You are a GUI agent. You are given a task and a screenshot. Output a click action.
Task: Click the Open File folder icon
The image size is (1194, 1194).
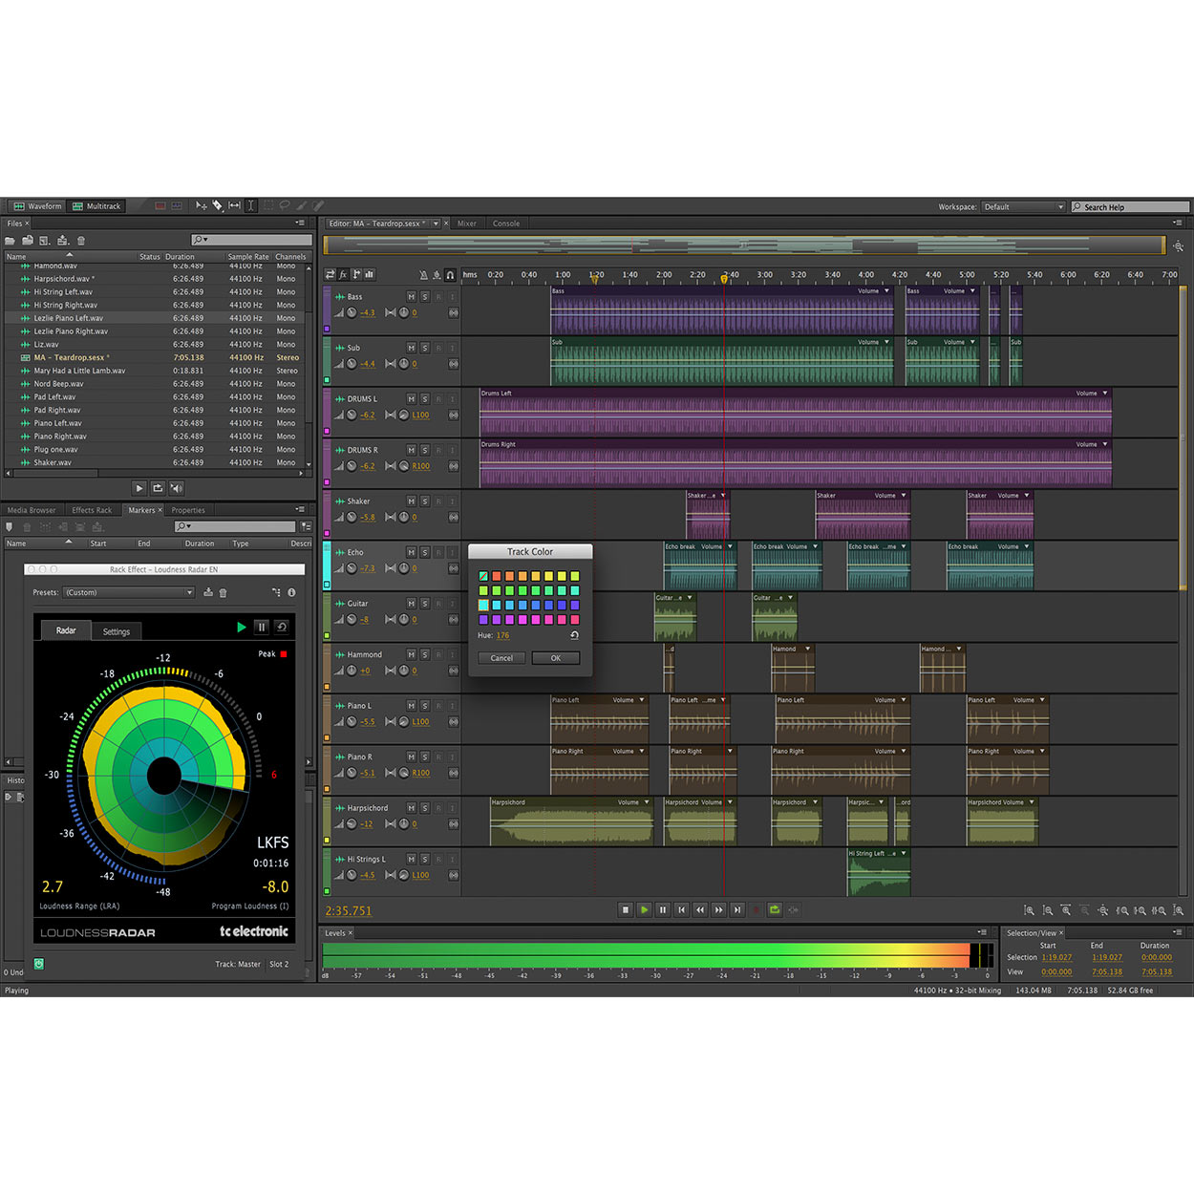(10, 241)
